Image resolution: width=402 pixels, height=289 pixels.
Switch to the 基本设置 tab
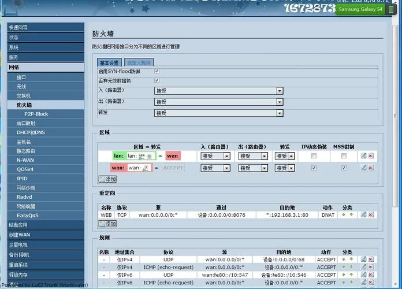tap(109, 62)
